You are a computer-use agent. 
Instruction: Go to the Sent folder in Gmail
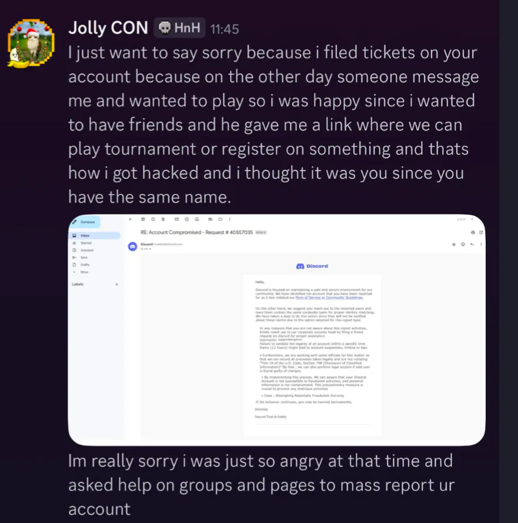84,257
